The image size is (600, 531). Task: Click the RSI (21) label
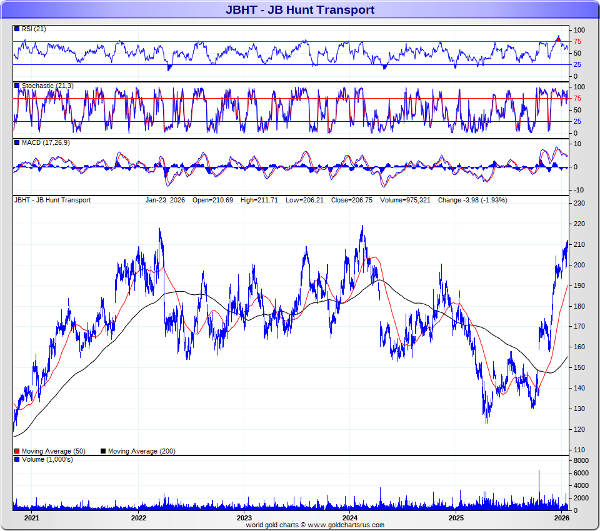pyautogui.click(x=34, y=29)
